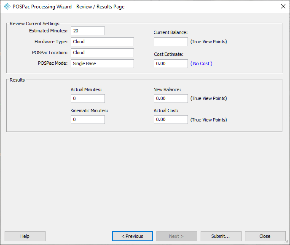Select the Hardware Type field
The height and width of the screenshot is (245, 290).
point(102,42)
